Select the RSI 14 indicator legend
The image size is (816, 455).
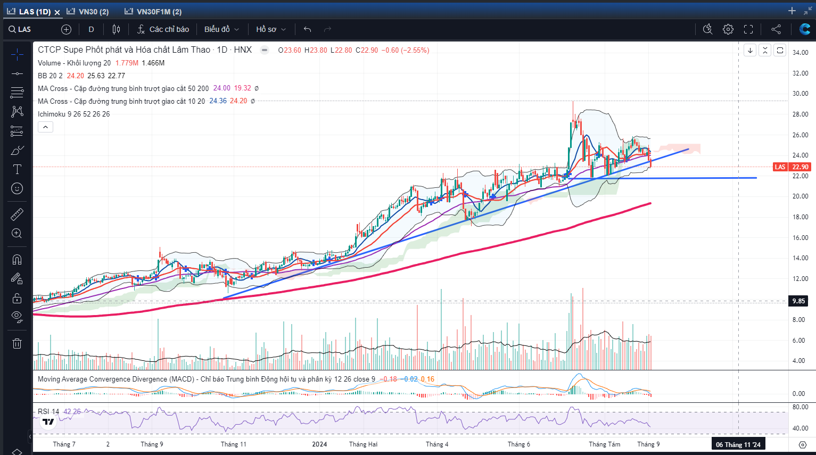tap(48, 411)
